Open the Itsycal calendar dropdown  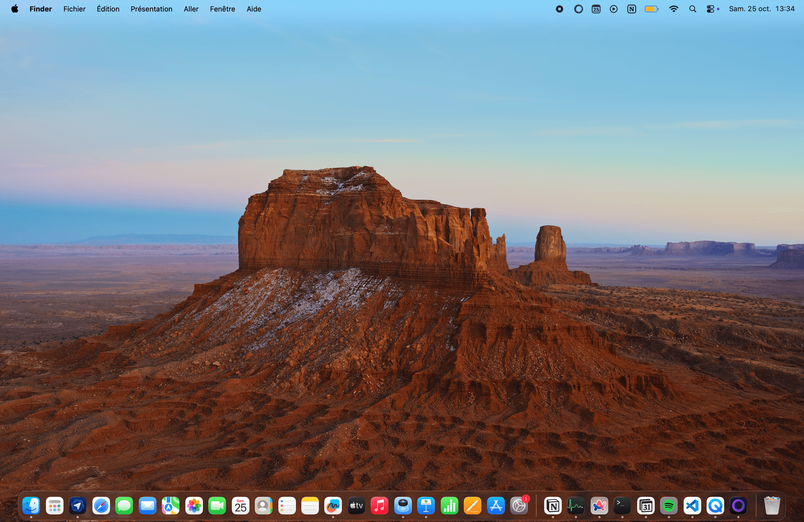pyautogui.click(x=596, y=9)
